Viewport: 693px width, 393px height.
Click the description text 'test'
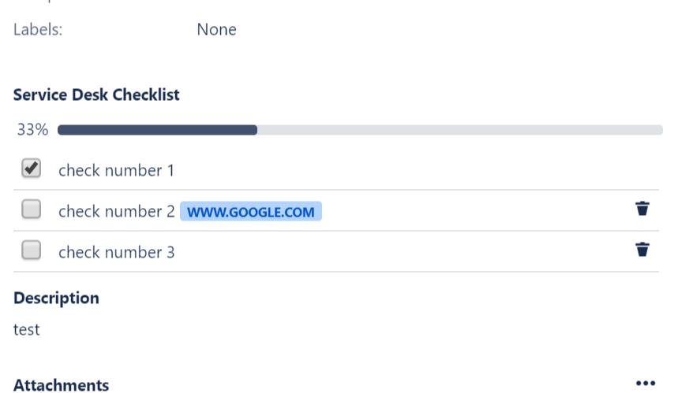point(27,329)
